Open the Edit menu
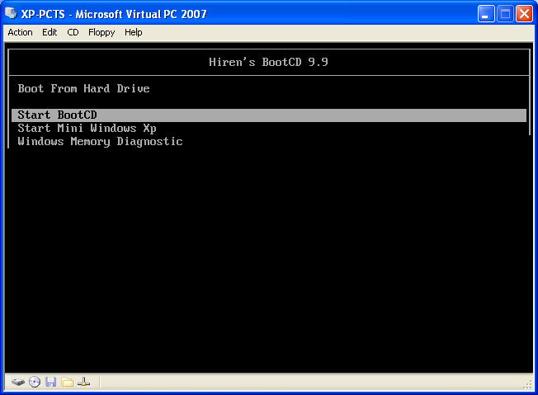The image size is (538, 395). click(50, 32)
